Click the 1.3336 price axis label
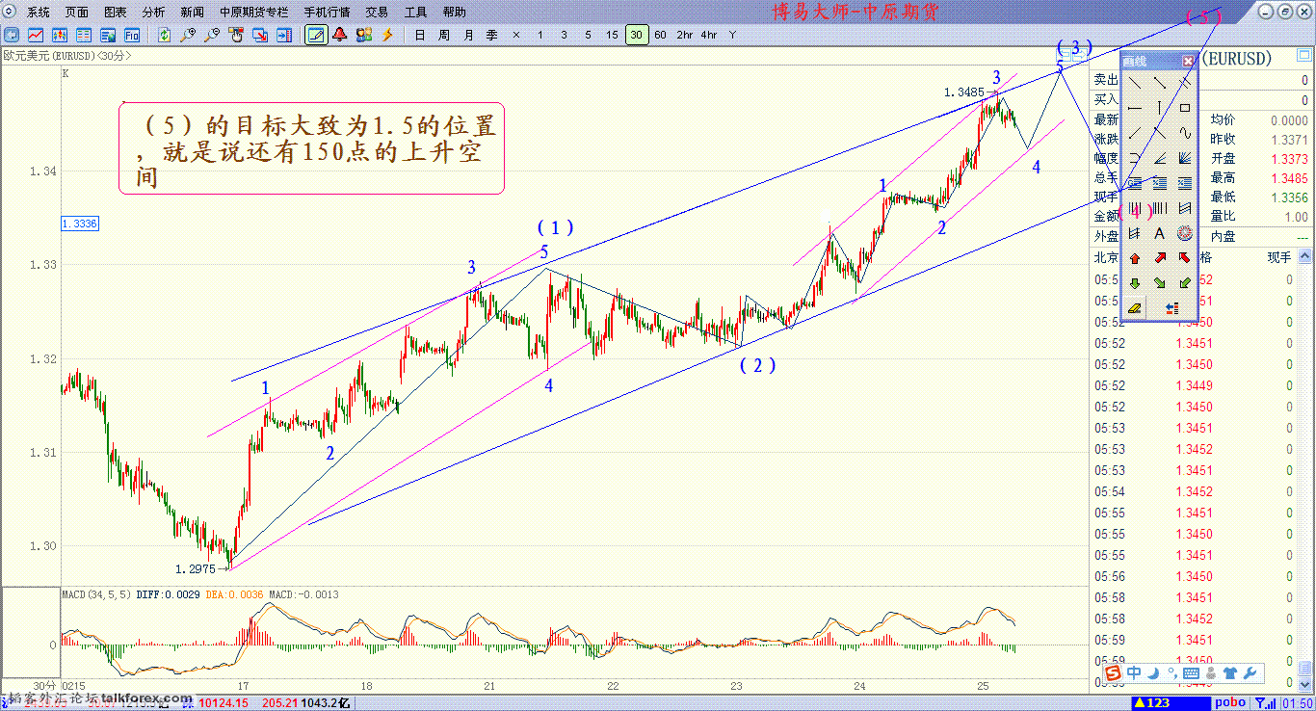Image resolution: width=1316 pixels, height=711 pixels. point(80,224)
